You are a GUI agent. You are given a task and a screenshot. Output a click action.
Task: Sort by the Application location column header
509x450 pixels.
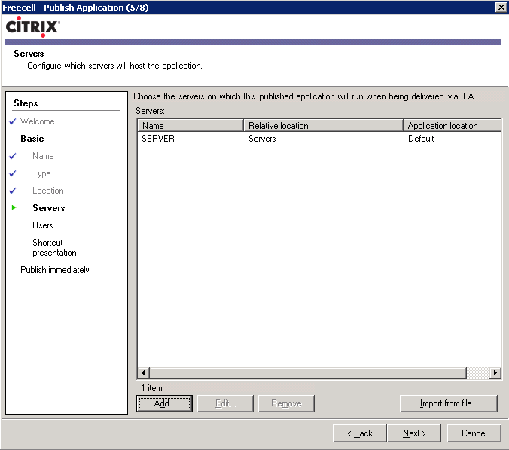pyautogui.click(x=453, y=125)
